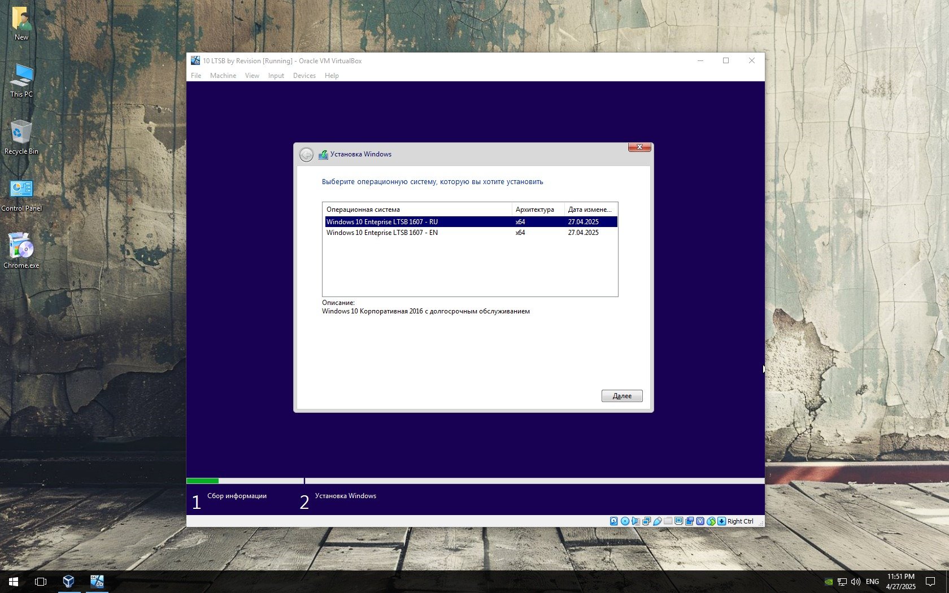
Task: Close the Установка Windows dialog
Action: click(x=639, y=147)
